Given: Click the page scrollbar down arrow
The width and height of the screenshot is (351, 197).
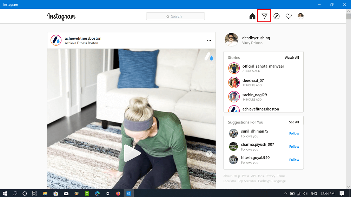Looking at the screenshot, I should [349, 187].
